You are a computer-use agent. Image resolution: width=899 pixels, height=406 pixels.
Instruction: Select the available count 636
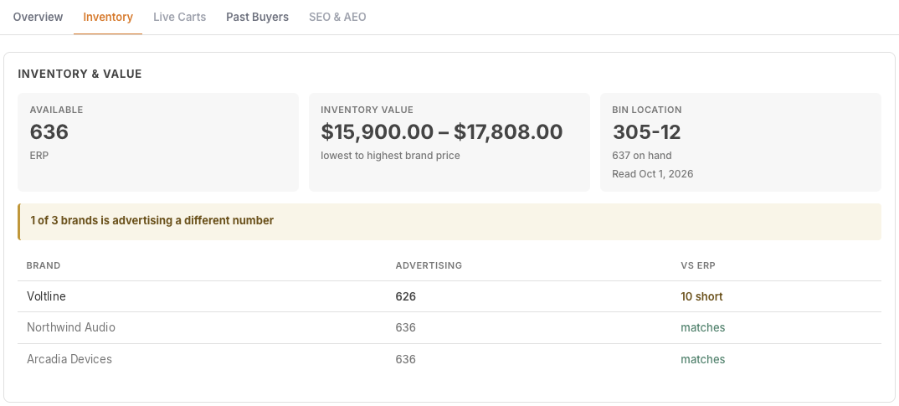pos(49,132)
